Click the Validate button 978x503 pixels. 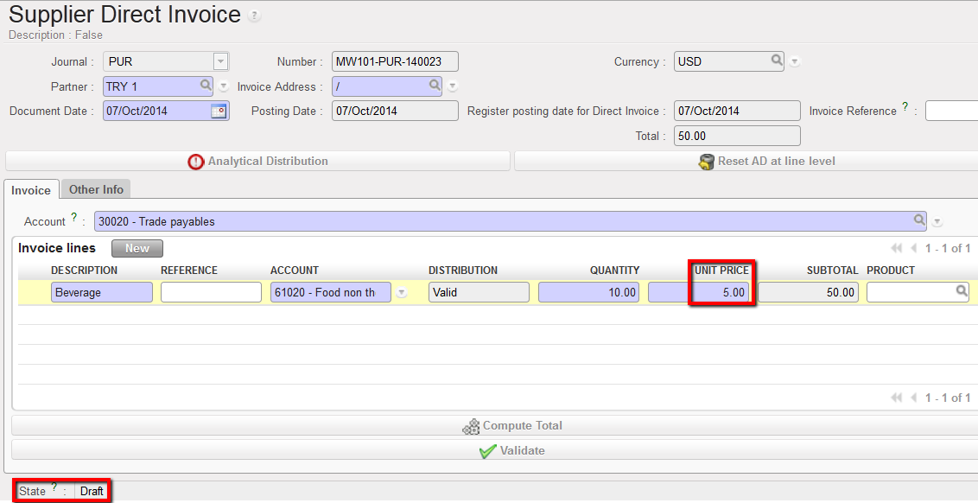pos(511,450)
